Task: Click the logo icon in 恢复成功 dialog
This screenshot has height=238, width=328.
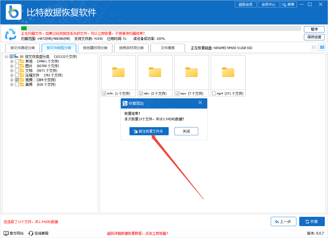Action: [125, 103]
